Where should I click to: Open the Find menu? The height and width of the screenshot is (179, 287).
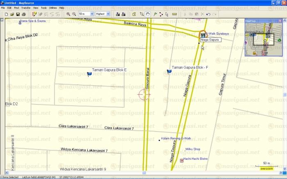[x=16, y=8]
